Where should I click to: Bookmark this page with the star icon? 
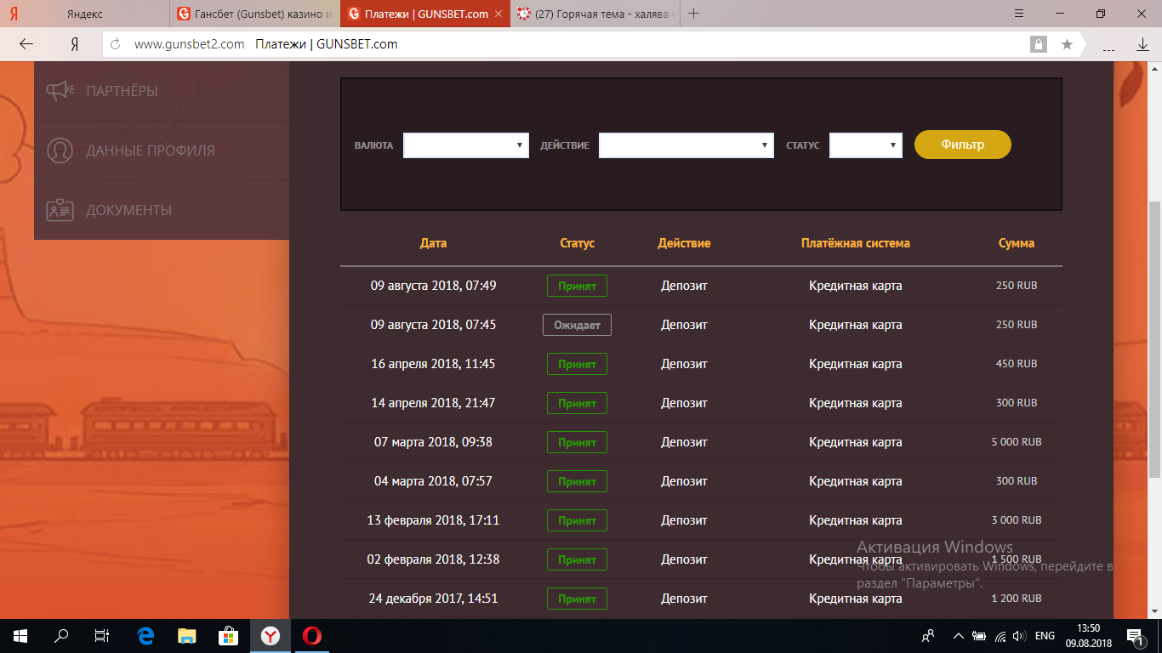pyautogui.click(x=1067, y=44)
